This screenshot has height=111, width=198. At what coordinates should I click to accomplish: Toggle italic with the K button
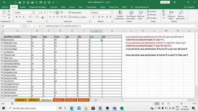coord(20,17)
